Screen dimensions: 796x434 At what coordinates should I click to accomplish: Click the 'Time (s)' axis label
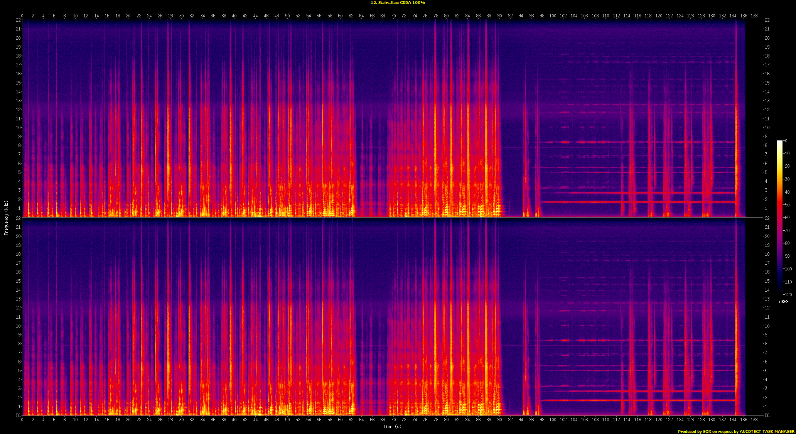[392, 426]
